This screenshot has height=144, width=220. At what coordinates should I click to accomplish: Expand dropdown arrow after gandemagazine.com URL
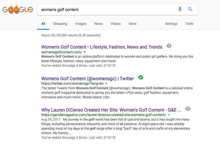(169, 115)
